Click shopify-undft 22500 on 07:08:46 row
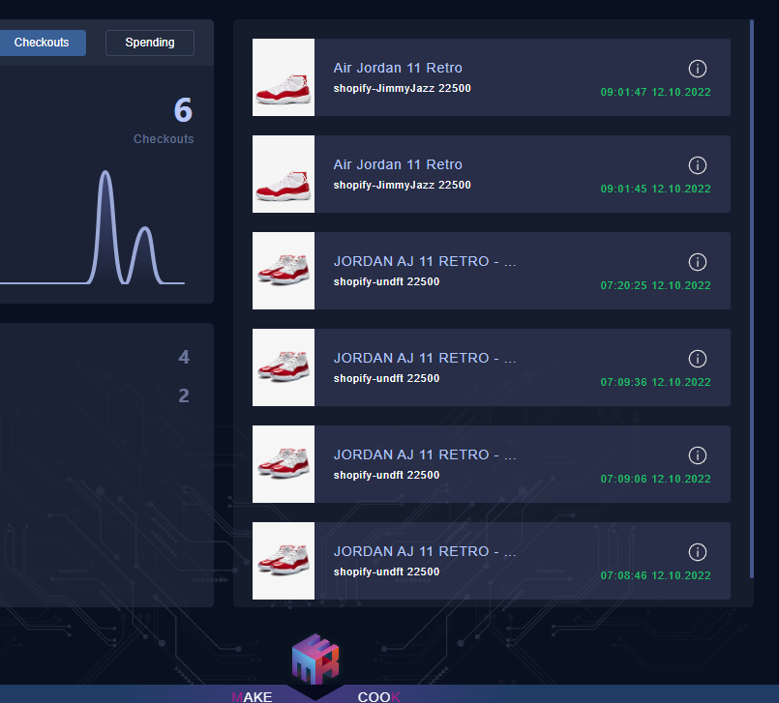779x703 pixels. (386, 571)
